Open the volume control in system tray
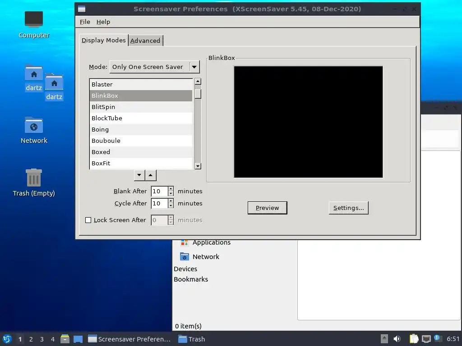This screenshot has width=462, height=346. pyautogui.click(x=397, y=339)
